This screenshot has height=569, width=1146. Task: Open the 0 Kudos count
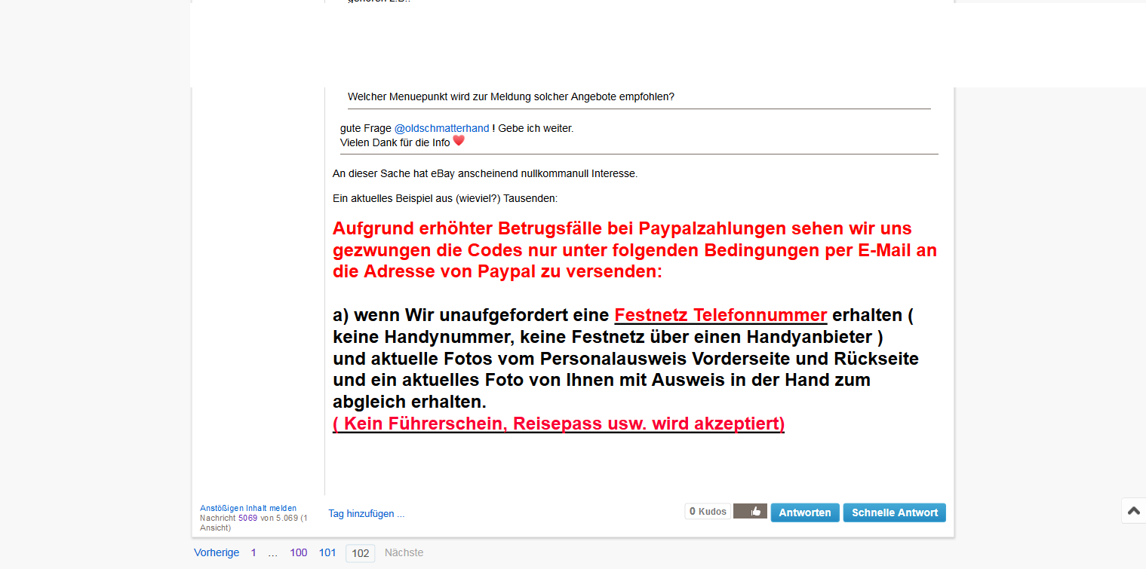point(708,512)
